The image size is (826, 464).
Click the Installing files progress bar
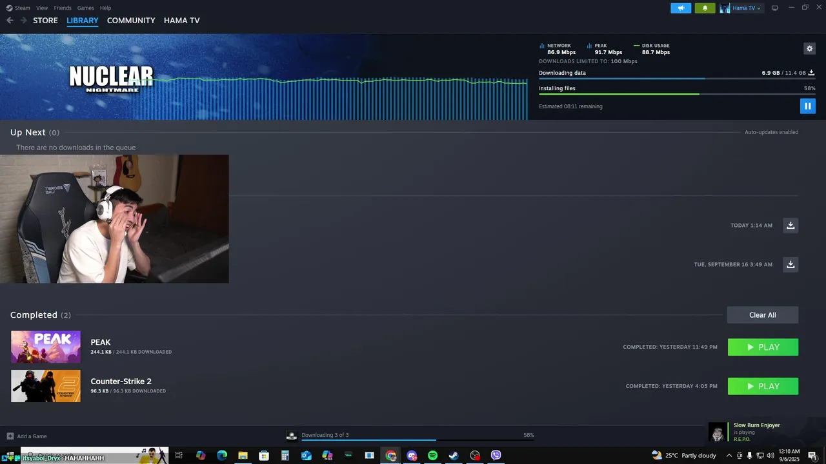[x=677, y=94]
